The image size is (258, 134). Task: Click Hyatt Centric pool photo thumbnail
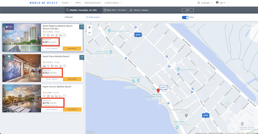(x=22, y=98)
